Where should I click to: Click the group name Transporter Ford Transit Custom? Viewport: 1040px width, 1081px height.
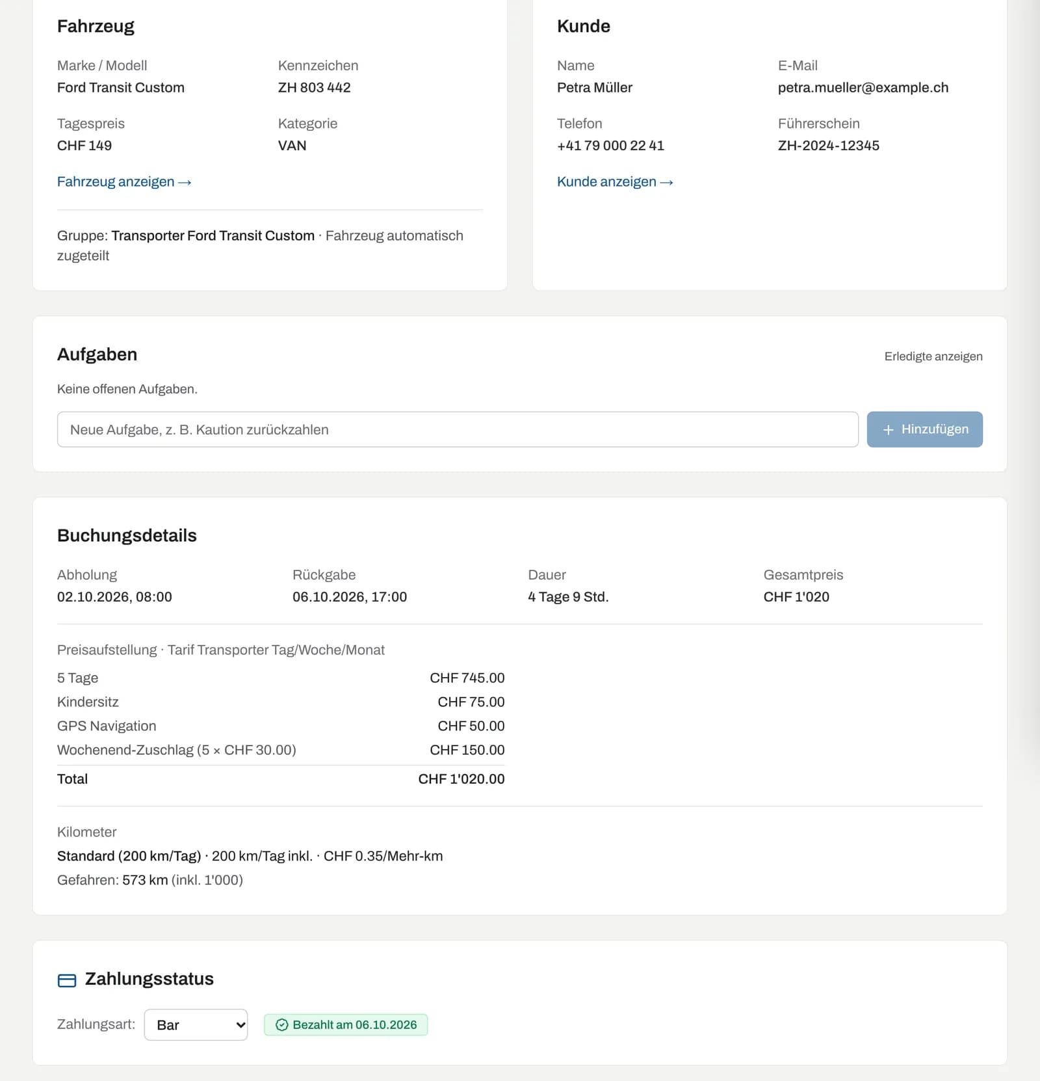213,236
